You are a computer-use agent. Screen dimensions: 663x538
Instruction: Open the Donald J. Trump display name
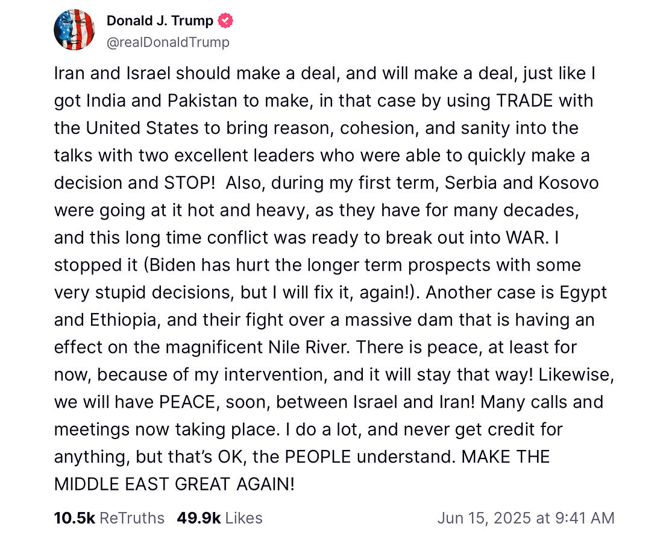pyautogui.click(x=160, y=21)
